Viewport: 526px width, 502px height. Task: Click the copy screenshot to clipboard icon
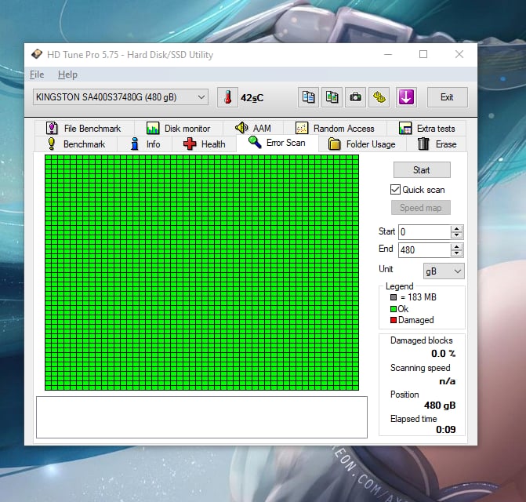[332, 97]
